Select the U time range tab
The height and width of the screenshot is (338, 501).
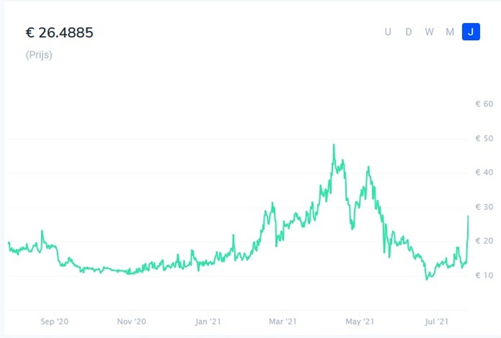point(388,32)
